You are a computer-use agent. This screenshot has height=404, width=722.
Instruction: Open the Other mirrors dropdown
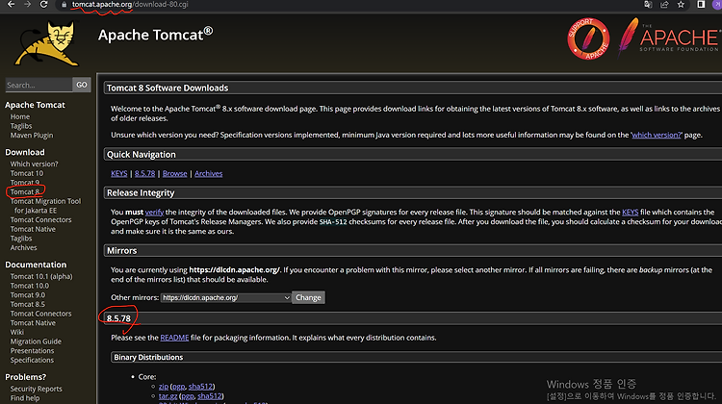(225, 297)
